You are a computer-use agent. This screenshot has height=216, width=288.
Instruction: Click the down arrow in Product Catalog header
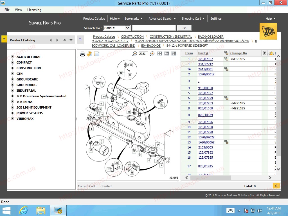pos(71,40)
